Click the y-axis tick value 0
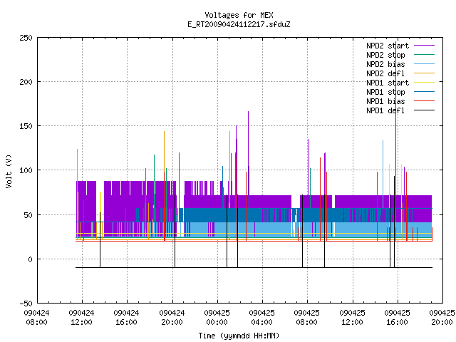This screenshot has width=456, height=342. click(30, 259)
